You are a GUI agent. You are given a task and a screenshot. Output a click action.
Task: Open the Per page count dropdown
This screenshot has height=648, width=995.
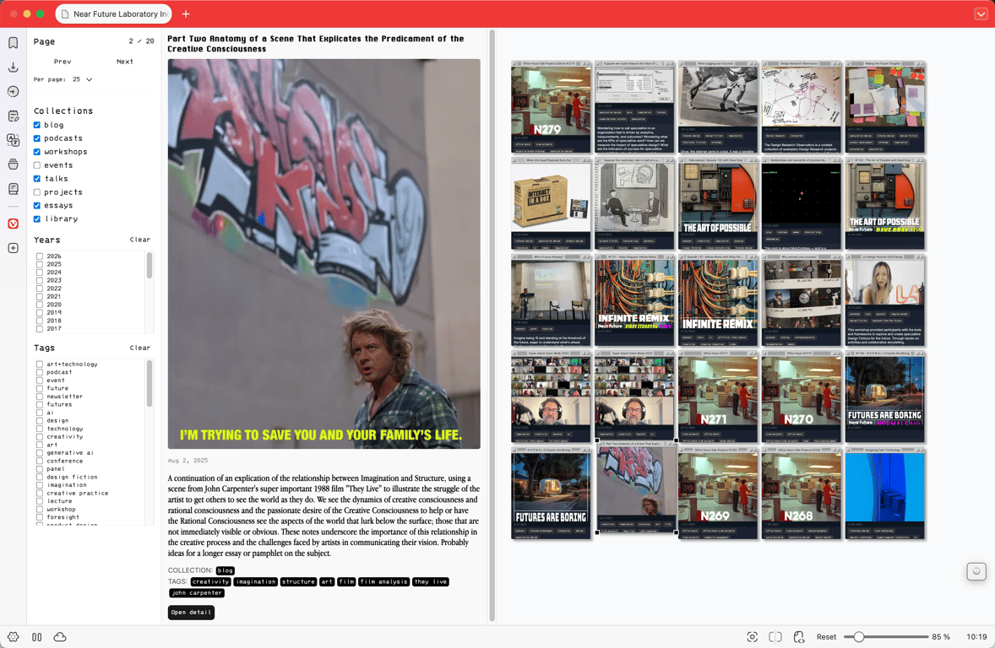tap(83, 79)
